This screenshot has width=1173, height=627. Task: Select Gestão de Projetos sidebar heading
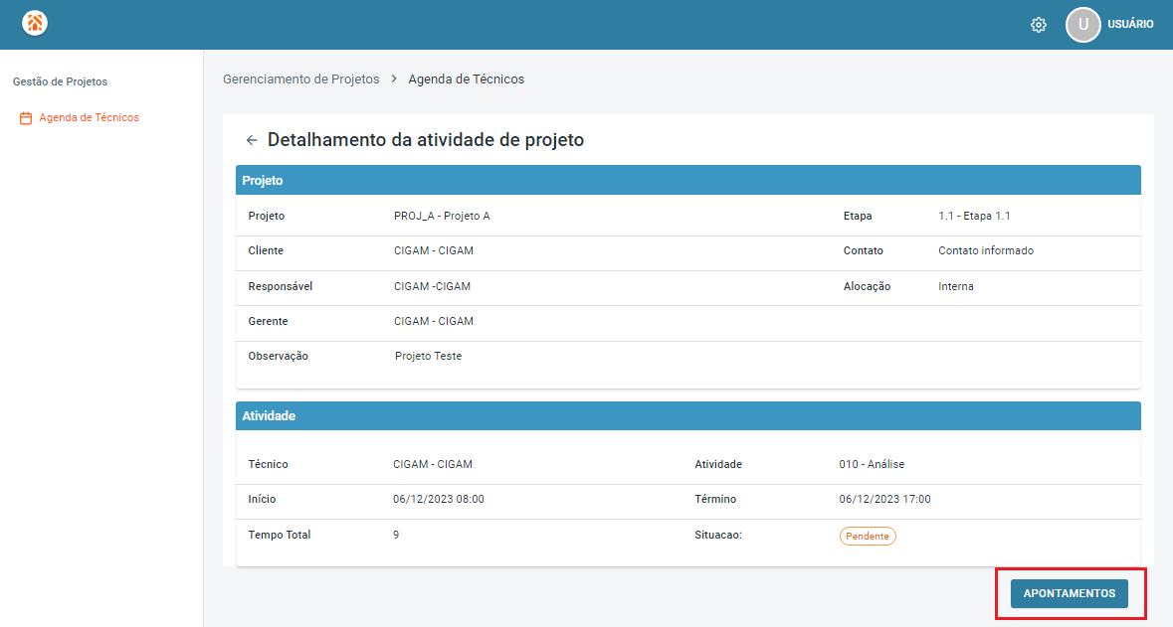(x=60, y=81)
